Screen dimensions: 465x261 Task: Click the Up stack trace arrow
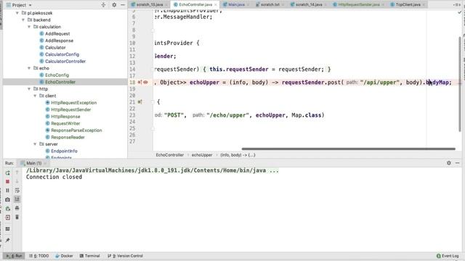click(x=17, y=173)
